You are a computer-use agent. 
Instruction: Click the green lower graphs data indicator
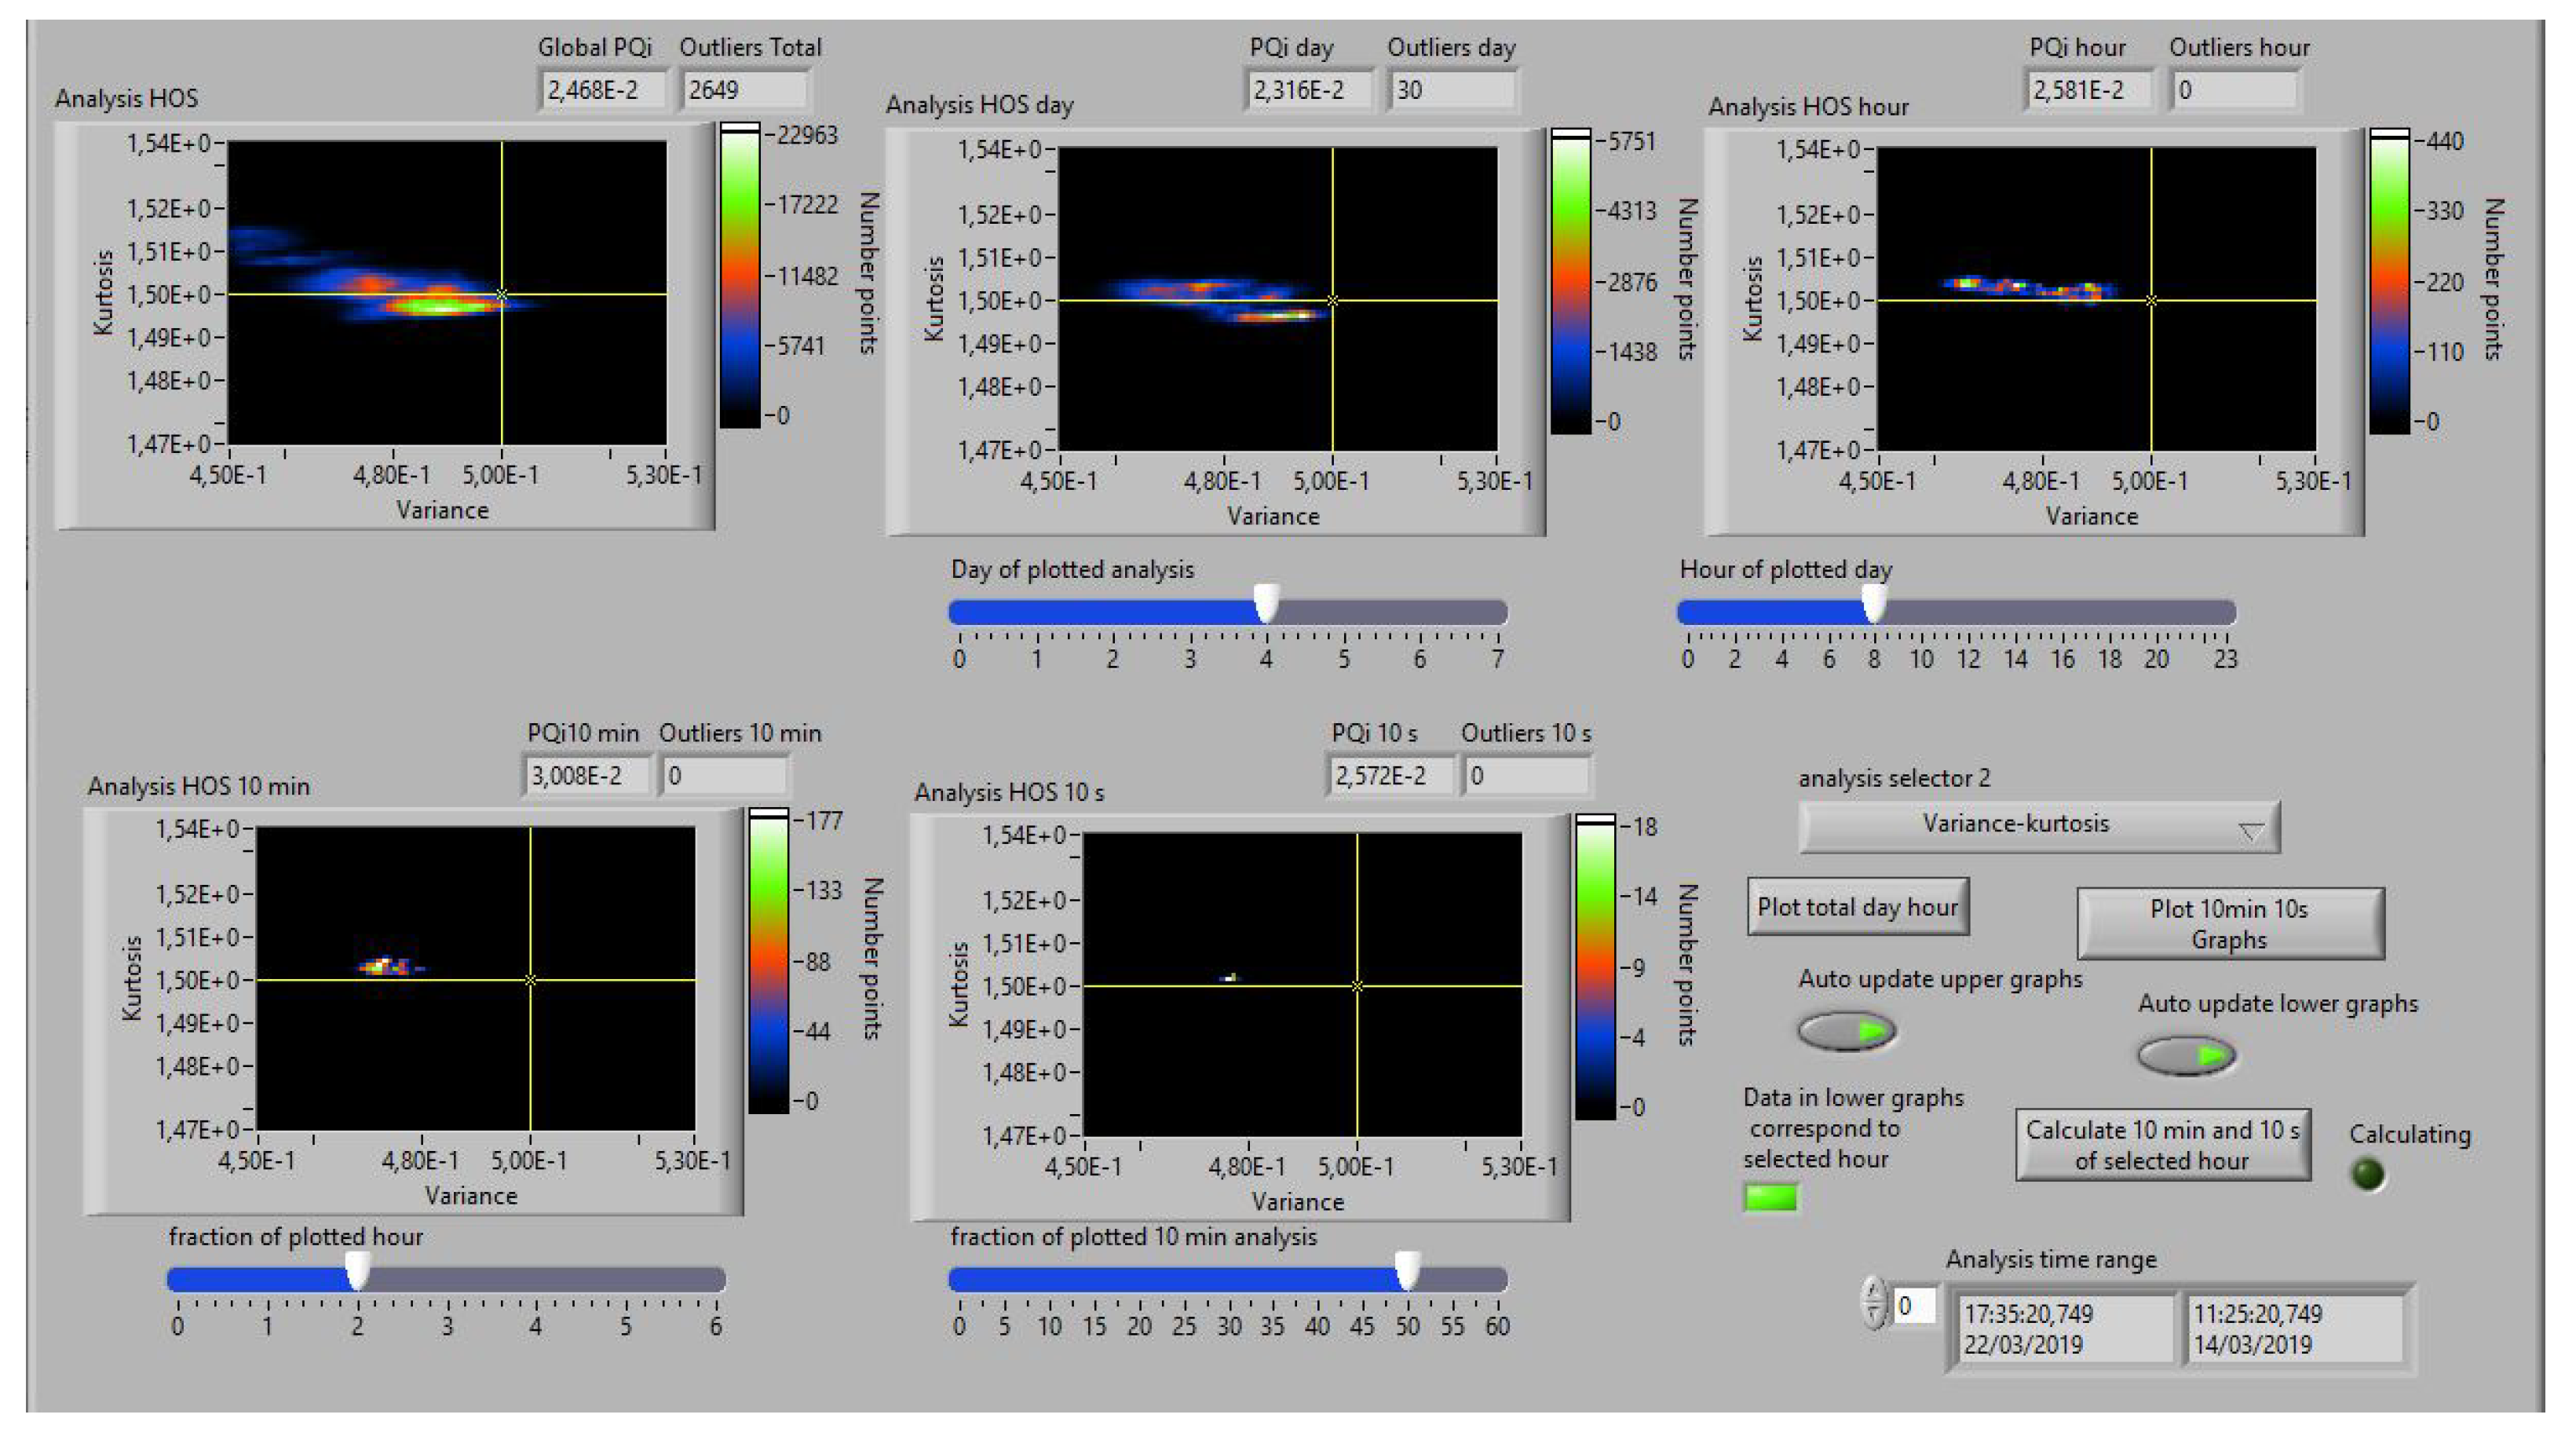point(1770,1196)
